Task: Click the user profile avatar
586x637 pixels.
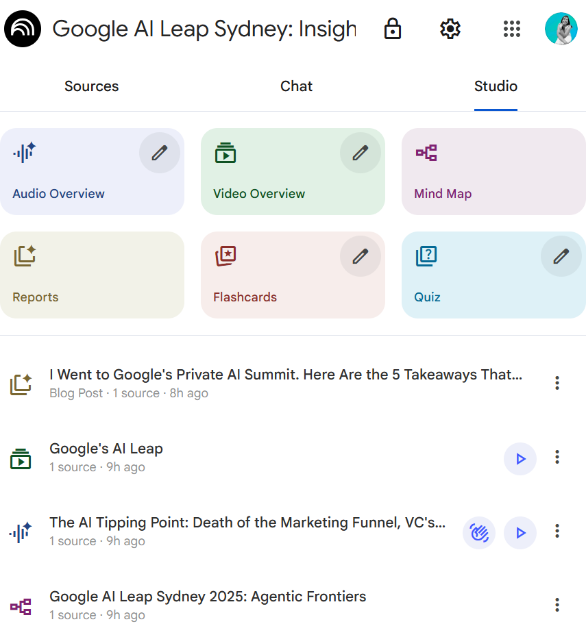Action: point(561,29)
